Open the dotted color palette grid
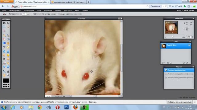Image resolution: width=197 pixels, height=110 pixels. (x=6, y=86)
